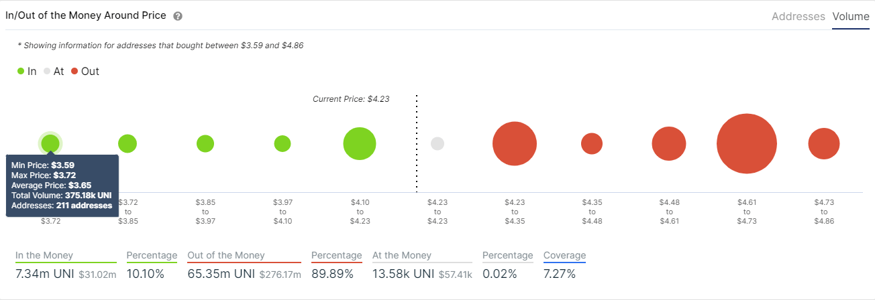875x300 pixels.
Task: Toggle the gray At legend item
Action: tap(54, 71)
